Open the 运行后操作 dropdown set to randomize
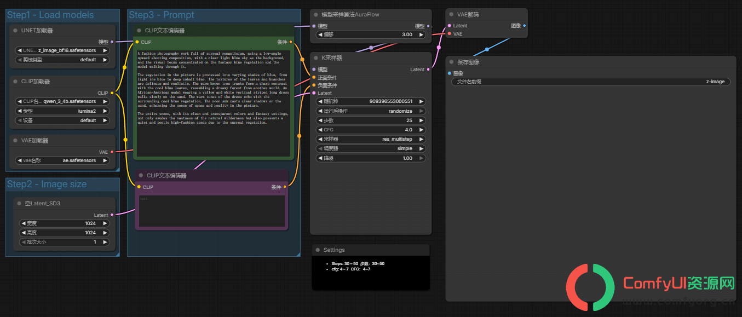The height and width of the screenshot is (317, 742). coord(371,111)
